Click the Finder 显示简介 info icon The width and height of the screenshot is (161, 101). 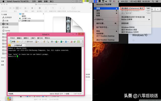40,8
